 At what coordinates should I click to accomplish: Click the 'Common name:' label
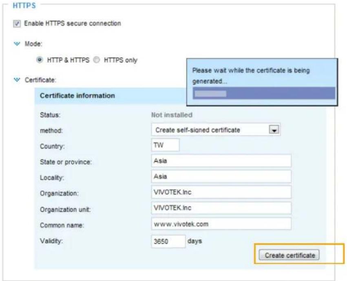(62, 225)
